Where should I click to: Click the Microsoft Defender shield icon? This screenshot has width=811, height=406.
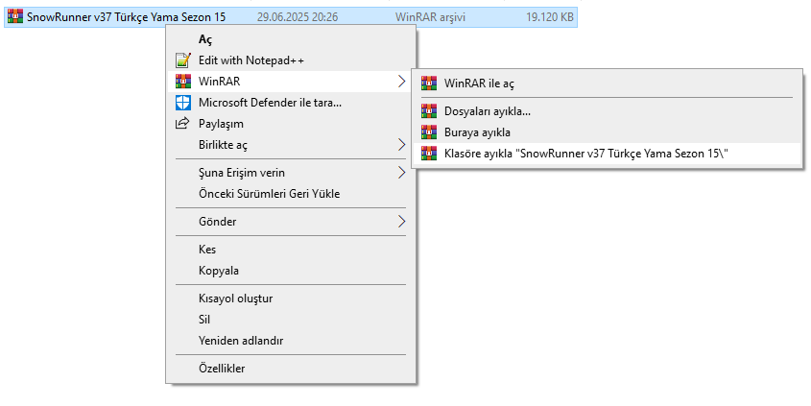click(182, 102)
